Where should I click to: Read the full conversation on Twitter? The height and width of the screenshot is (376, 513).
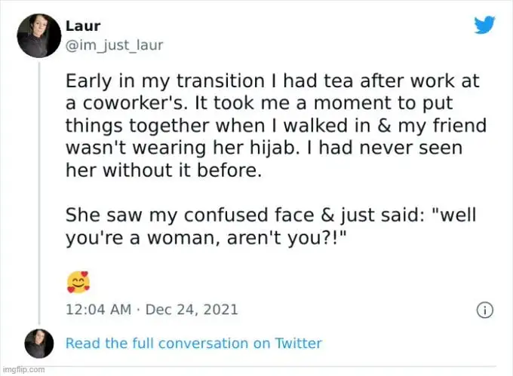pyautogui.click(x=194, y=344)
